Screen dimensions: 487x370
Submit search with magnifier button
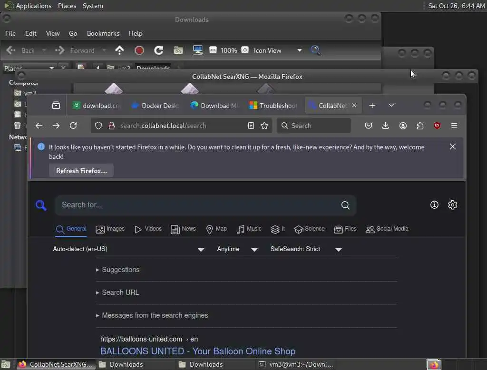(x=345, y=205)
